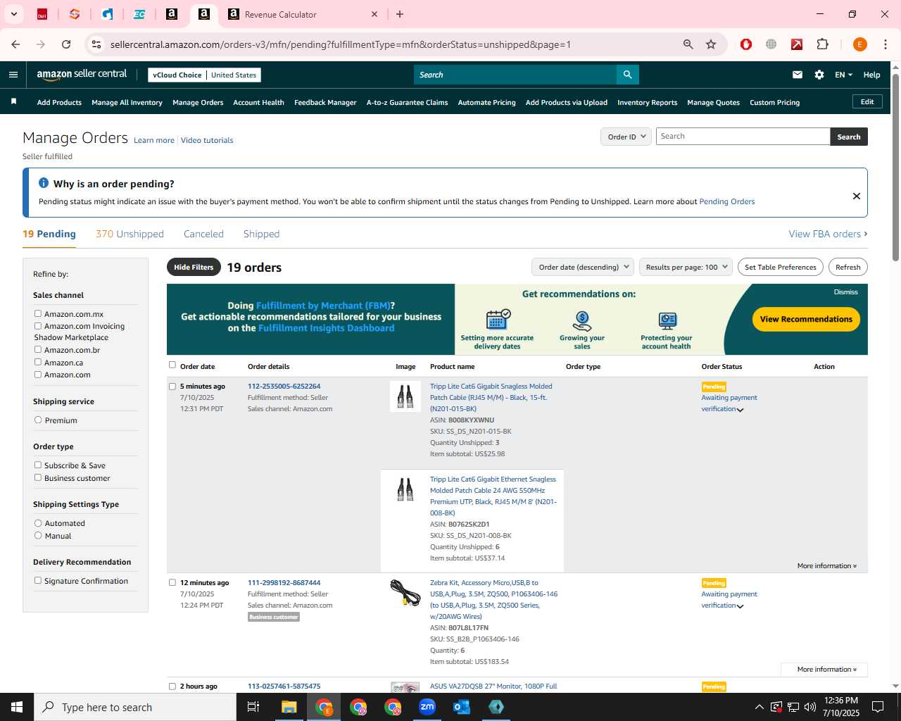Expand Awaiting payment verification for first order
This screenshot has height=721, width=901.
[740, 410]
